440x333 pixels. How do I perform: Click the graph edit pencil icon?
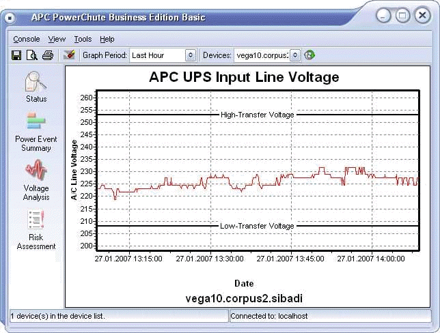(69, 55)
